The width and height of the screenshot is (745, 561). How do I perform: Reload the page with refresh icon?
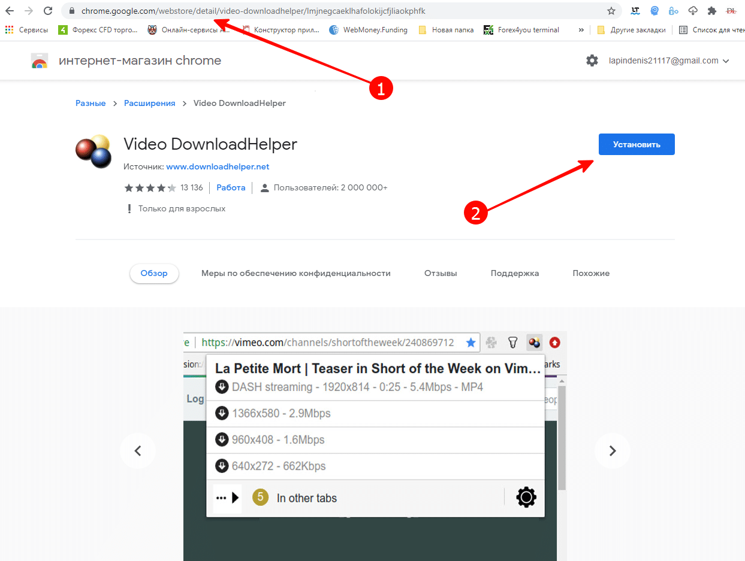pyautogui.click(x=49, y=11)
